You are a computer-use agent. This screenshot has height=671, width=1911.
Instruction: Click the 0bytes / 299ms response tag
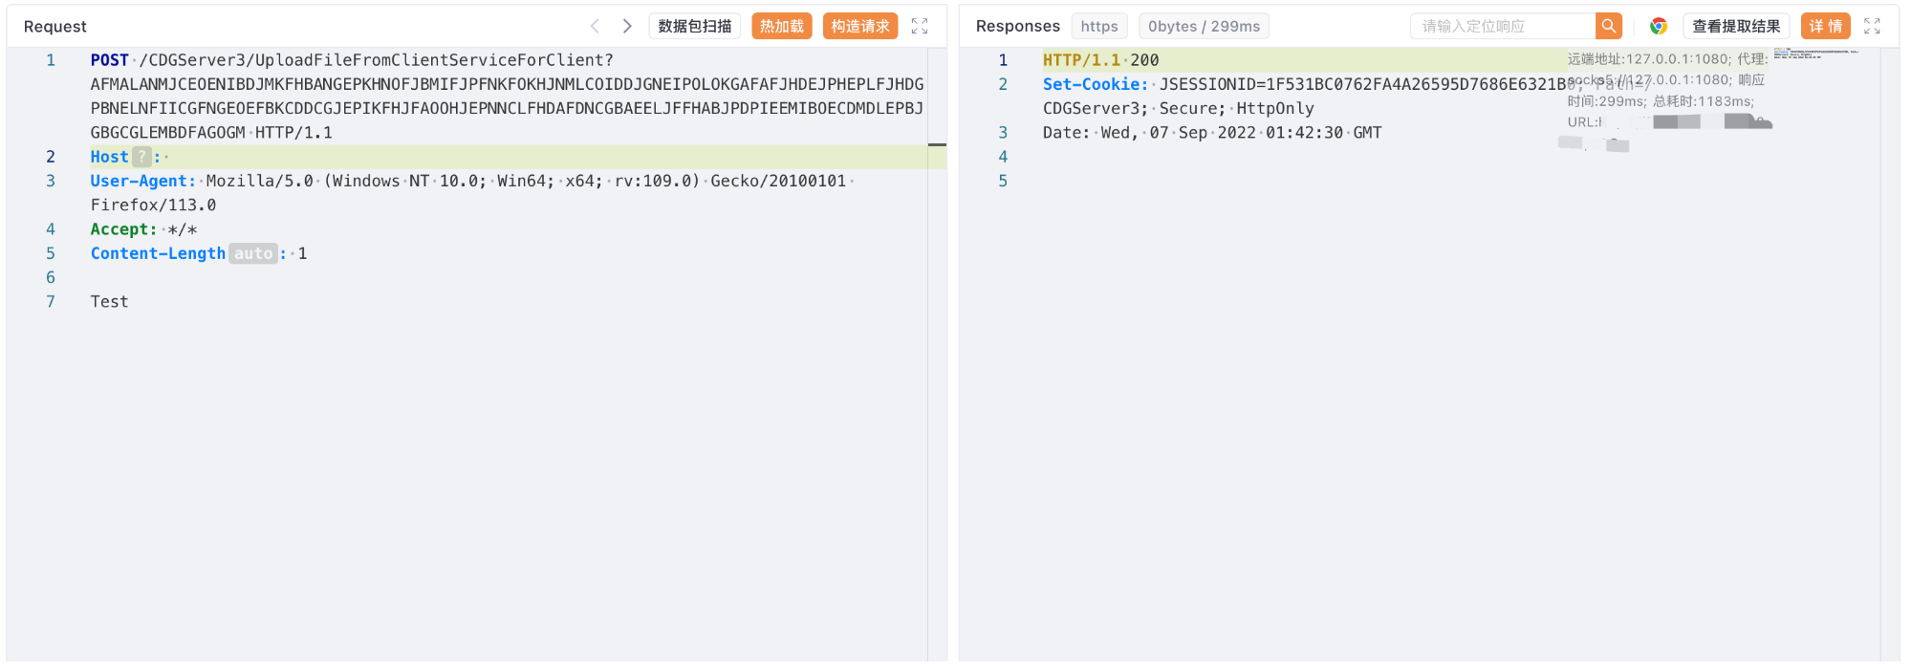click(1204, 26)
